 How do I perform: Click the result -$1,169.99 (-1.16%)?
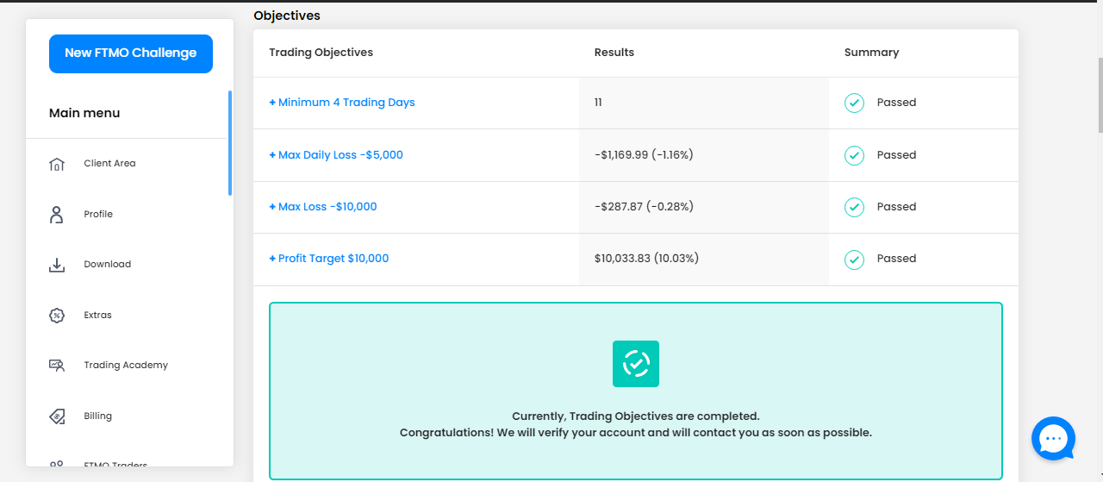coord(644,155)
